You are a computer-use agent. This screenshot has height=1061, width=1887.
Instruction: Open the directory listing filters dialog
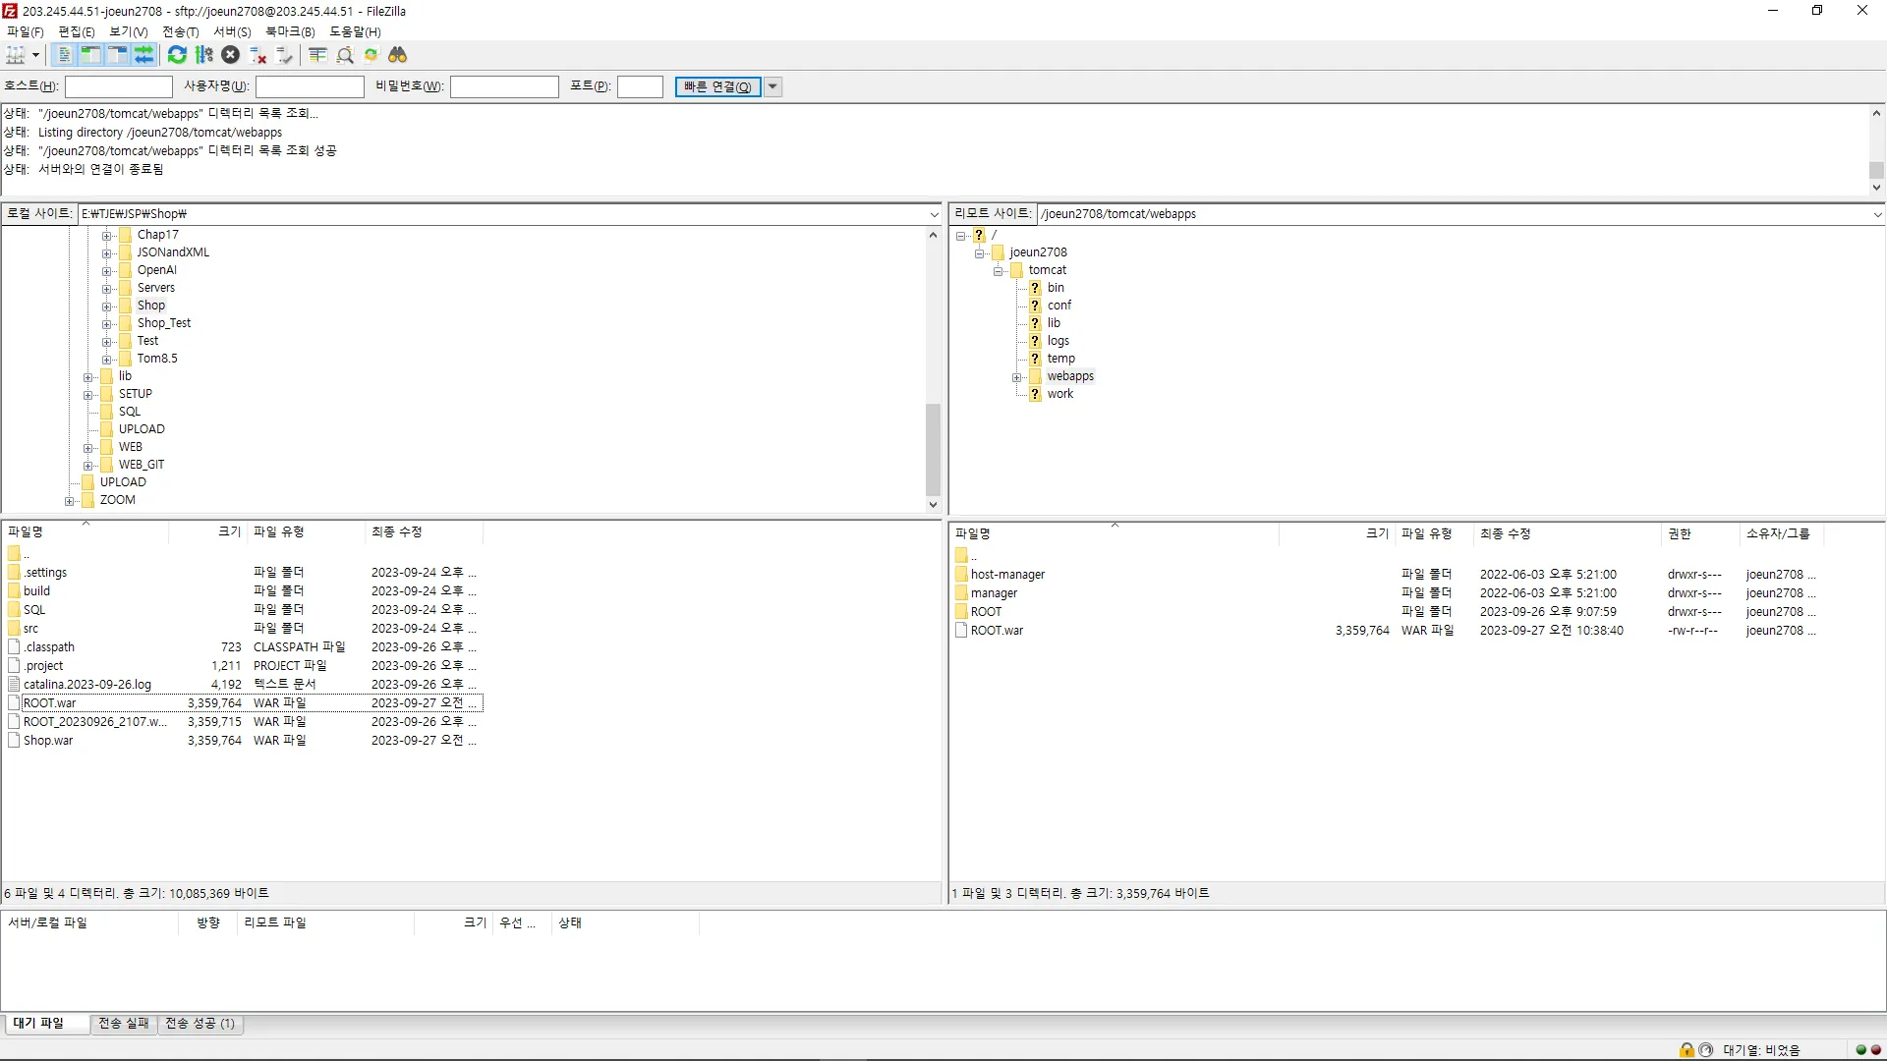317,55
